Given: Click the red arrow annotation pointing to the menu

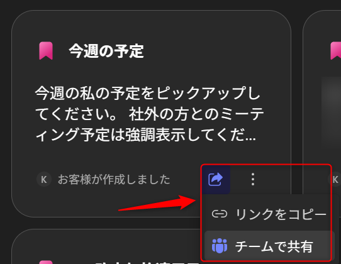Looking at the screenshot, I should 157,203.
